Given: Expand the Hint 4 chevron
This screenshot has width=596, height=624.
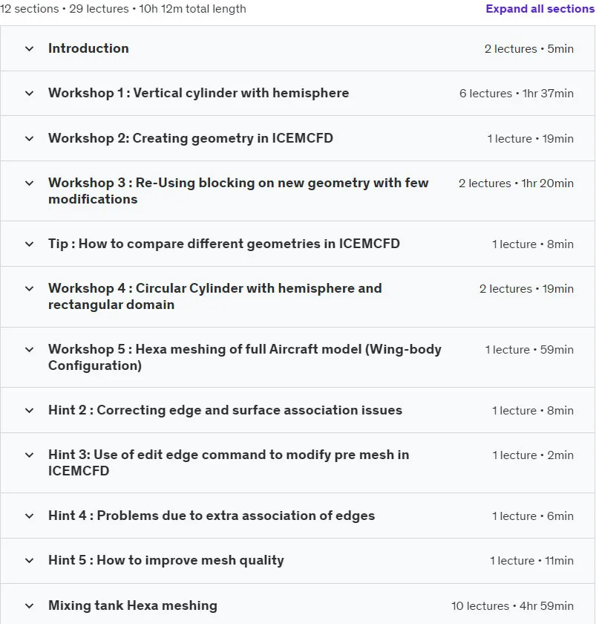Looking at the screenshot, I should [29, 516].
